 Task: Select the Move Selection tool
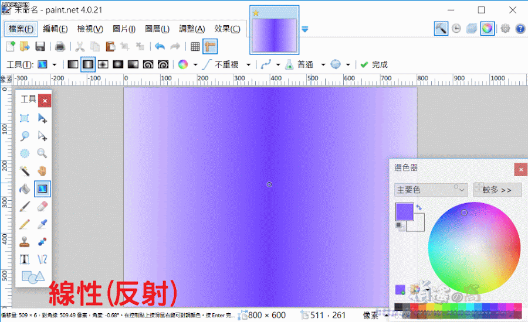pos(42,136)
